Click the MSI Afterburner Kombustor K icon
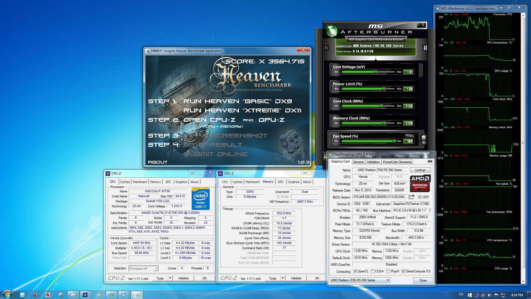 [327, 48]
